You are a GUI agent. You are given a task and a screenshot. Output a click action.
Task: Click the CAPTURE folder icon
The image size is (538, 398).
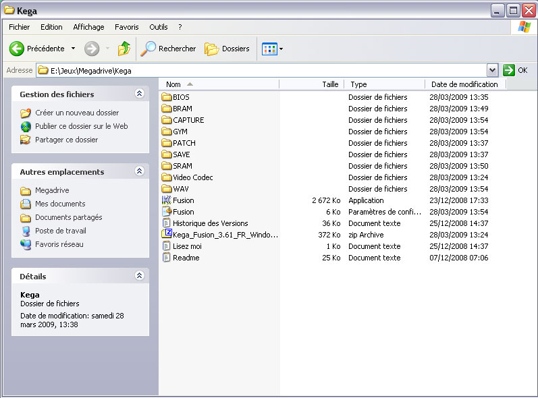[167, 120]
